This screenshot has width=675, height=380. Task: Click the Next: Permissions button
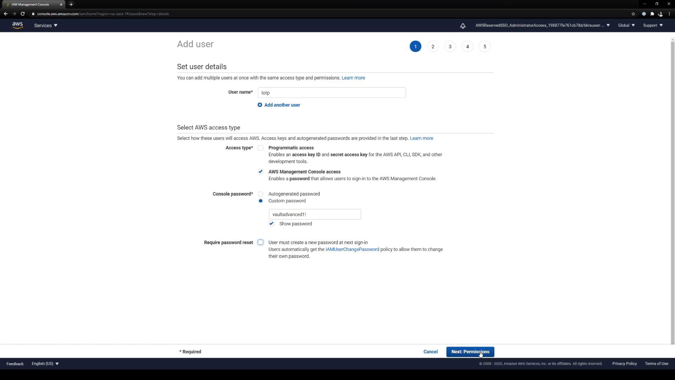point(470,352)
